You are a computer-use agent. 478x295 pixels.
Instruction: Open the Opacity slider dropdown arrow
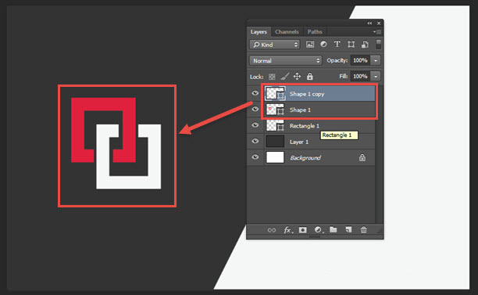[376, 60]
